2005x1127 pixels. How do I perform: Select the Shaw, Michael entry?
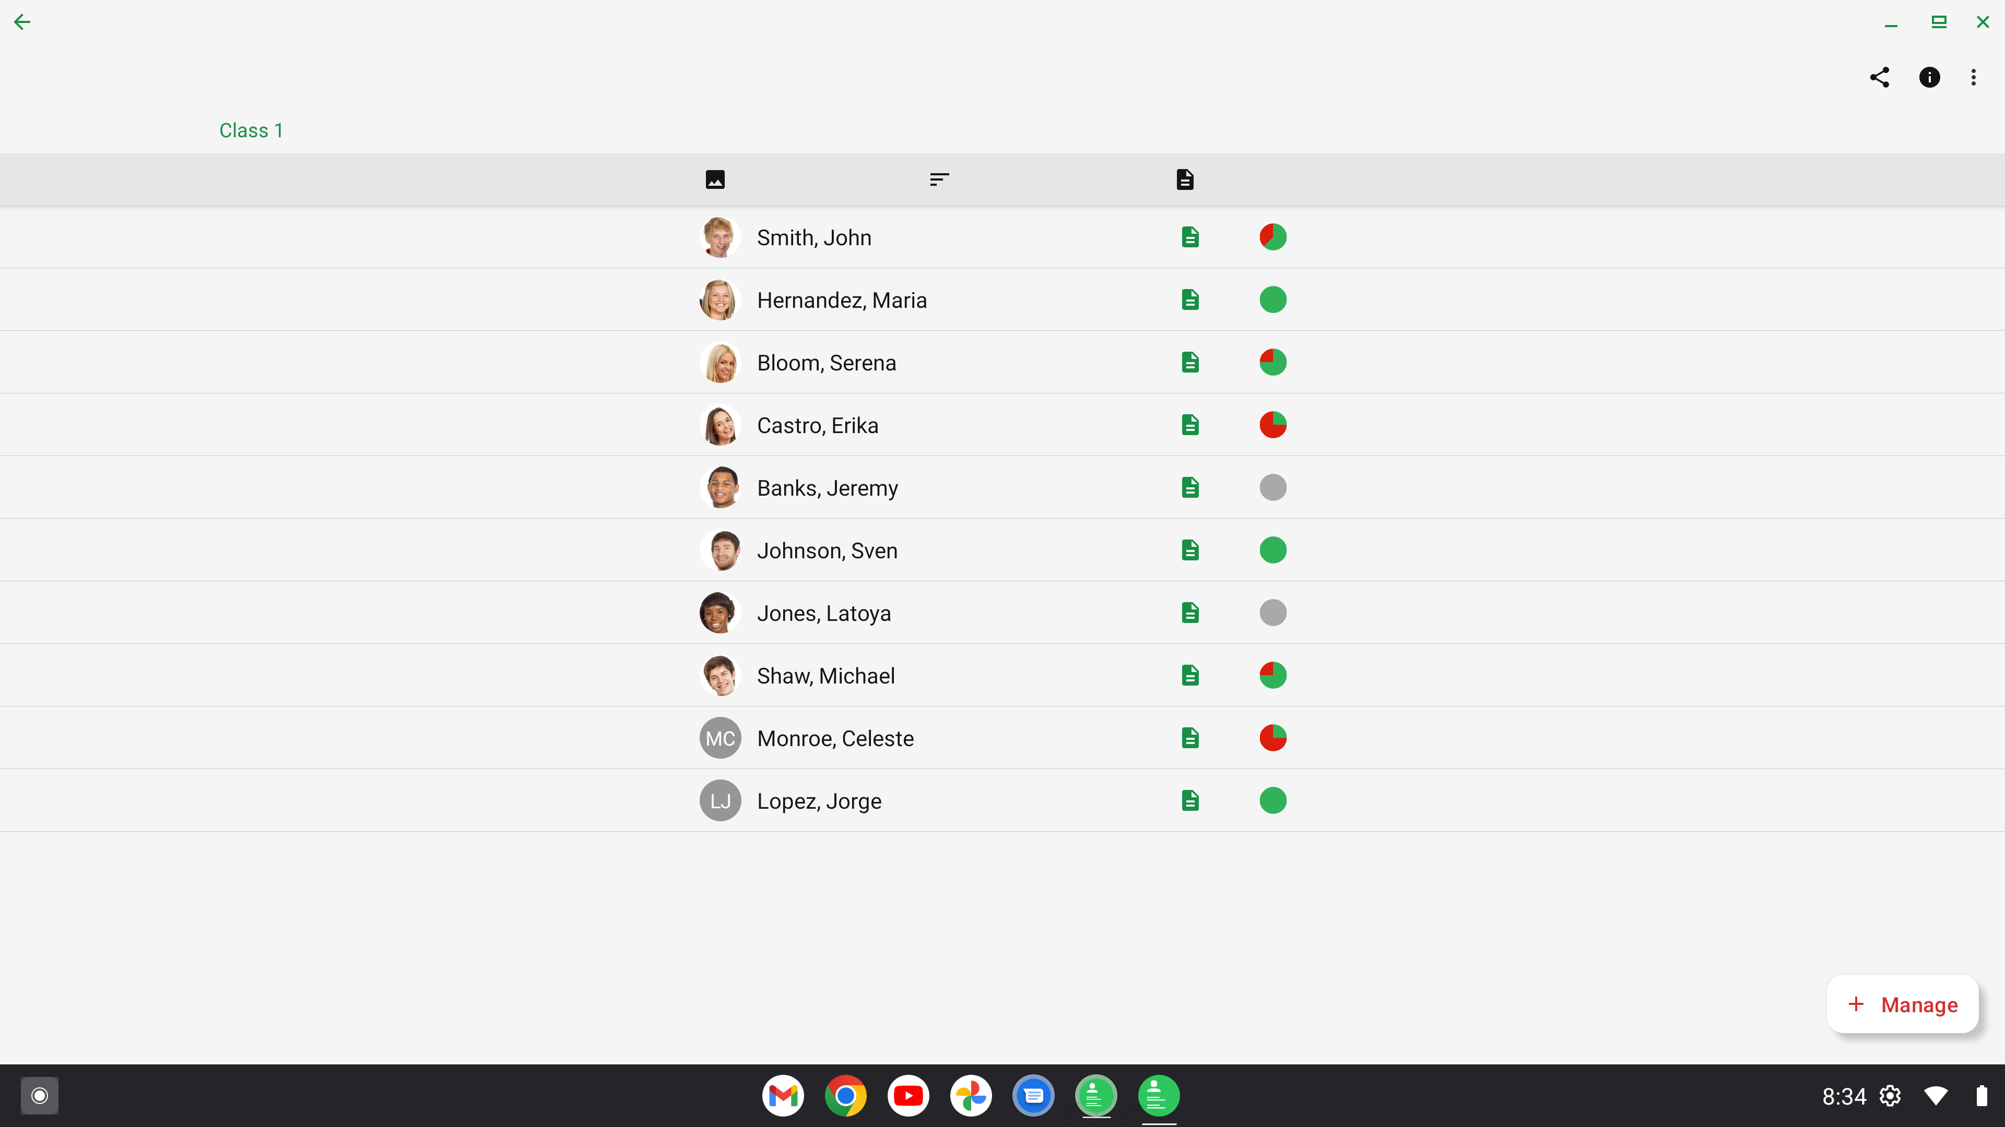coord(1002,675)
